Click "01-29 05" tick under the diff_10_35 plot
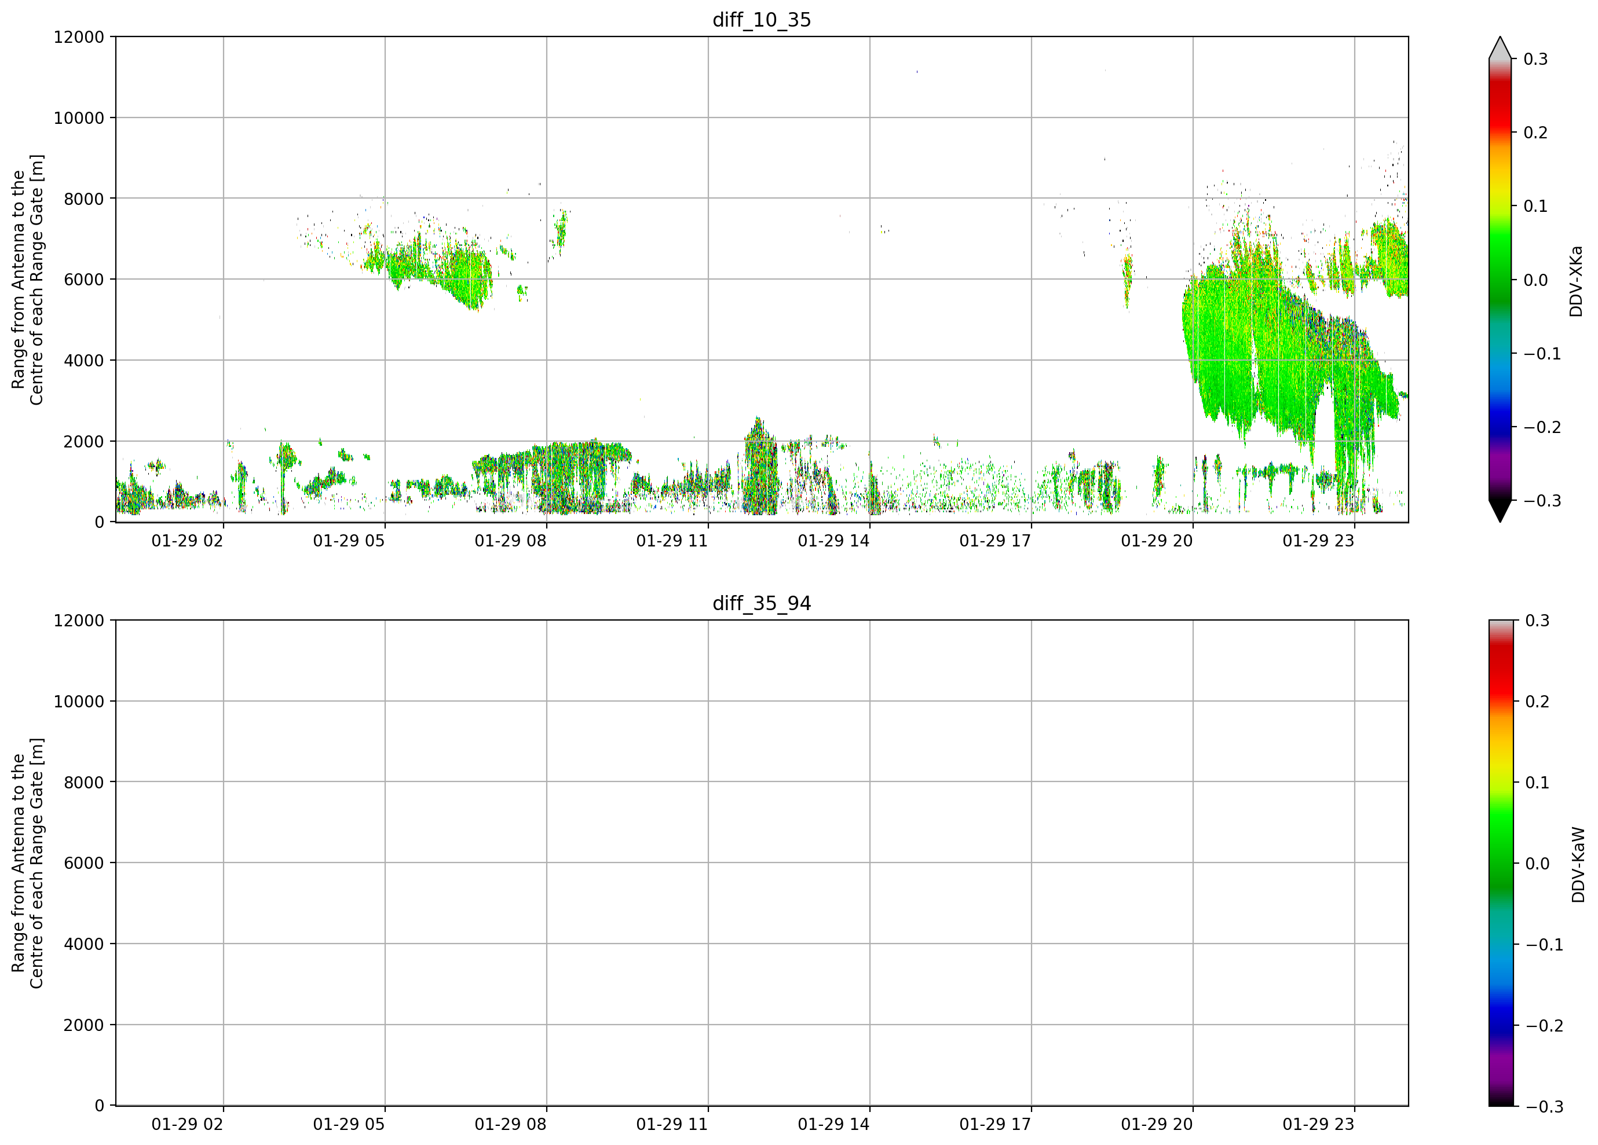The height and width of the screenshot is (1145, 1598). pyautogui.click(x=349, y=541)
